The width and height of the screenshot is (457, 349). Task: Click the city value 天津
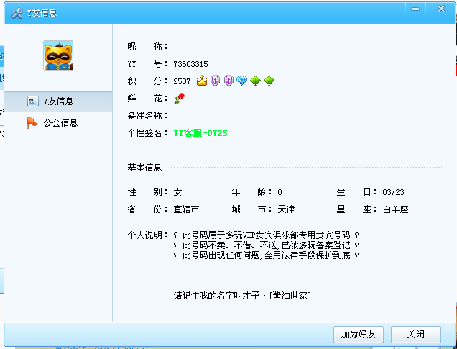[x=286, y=209]
